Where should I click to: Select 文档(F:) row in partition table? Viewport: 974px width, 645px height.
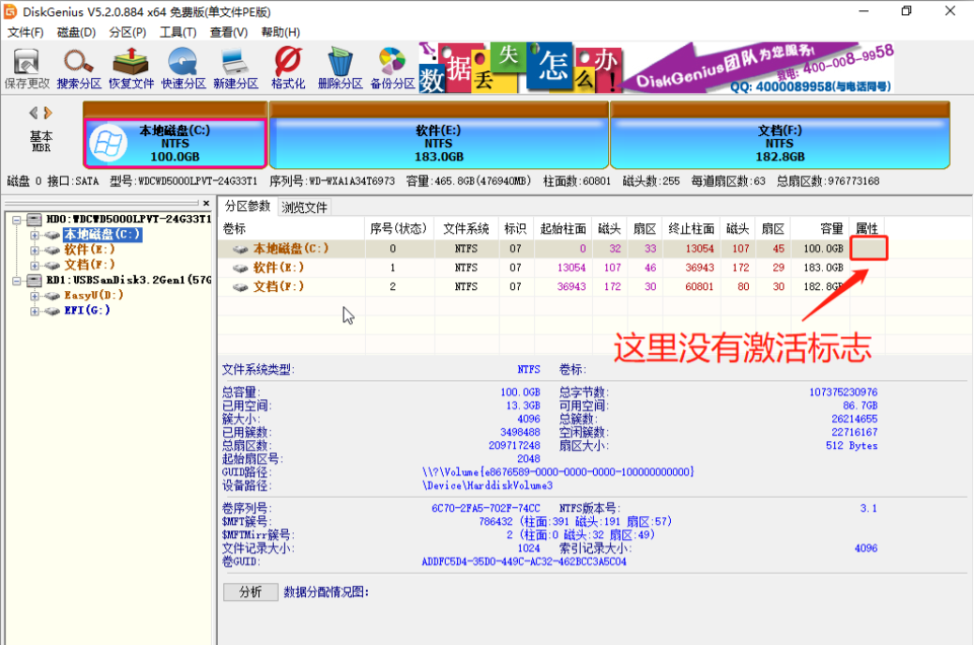click(x=552, y=286)
